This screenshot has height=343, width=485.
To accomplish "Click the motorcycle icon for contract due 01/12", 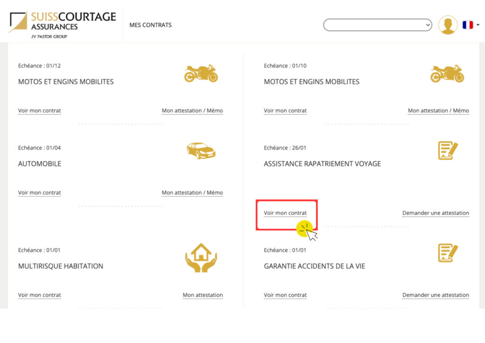I will 201,73.
